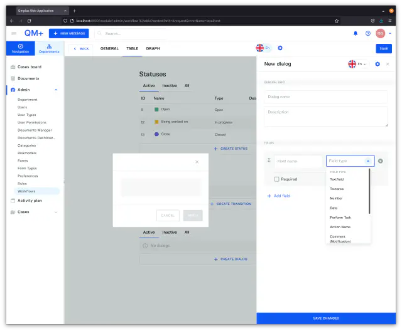Image resolution: width=402 pixels, height=331 pixels.
Task: Toggle the Required checkbox
Action: click(x=276, y=179)
